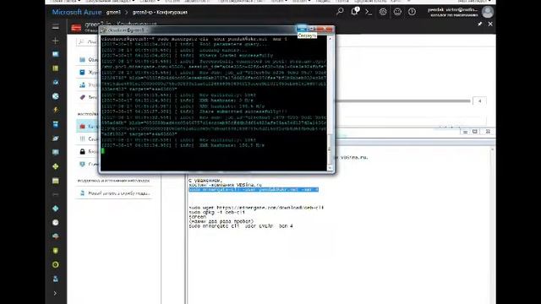Click the Share submitted successfully line in terminal
This screenshot has width=541, height=304.
click(x=194, y=111)
